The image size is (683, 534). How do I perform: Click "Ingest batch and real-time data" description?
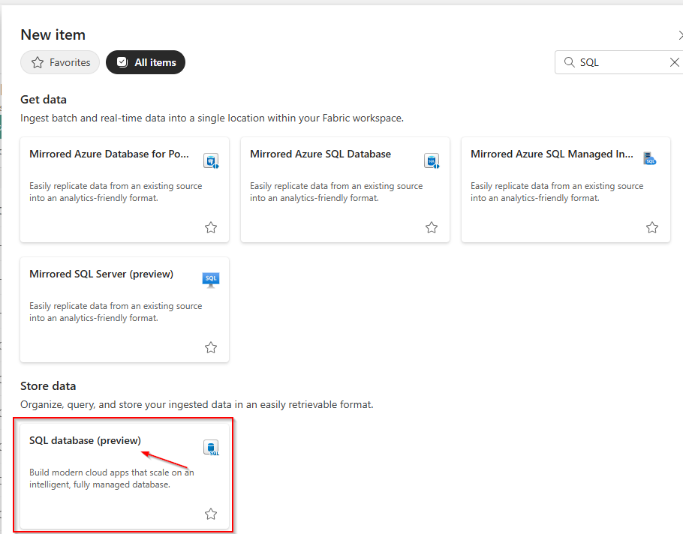point(212,118)
